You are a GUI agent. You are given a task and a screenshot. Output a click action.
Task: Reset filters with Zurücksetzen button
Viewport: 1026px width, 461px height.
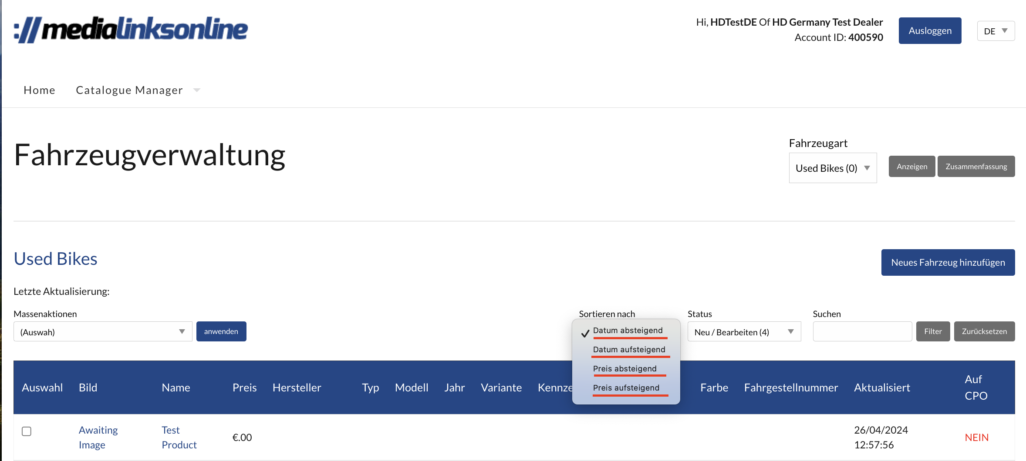point(984,331)
